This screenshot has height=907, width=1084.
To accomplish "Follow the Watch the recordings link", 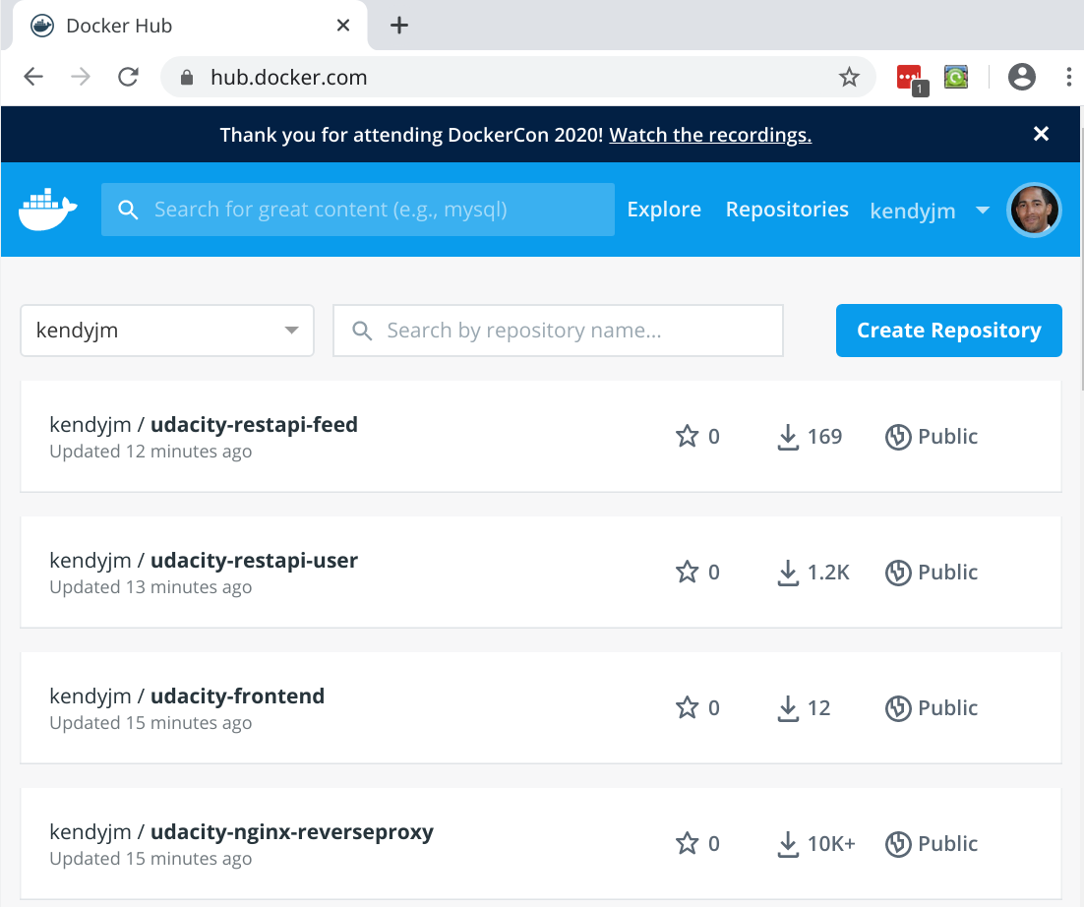I will click(x=710, y=134).
